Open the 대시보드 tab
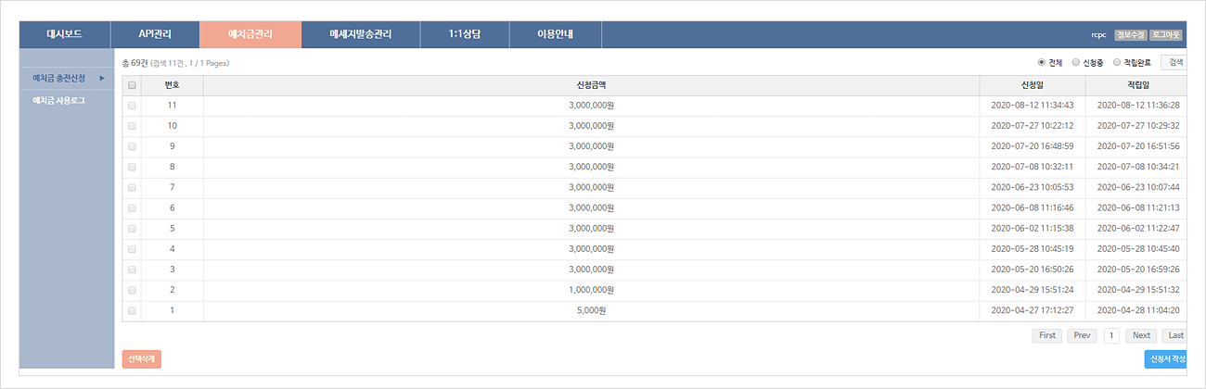The image size is (1206, 389). [64, 34]
